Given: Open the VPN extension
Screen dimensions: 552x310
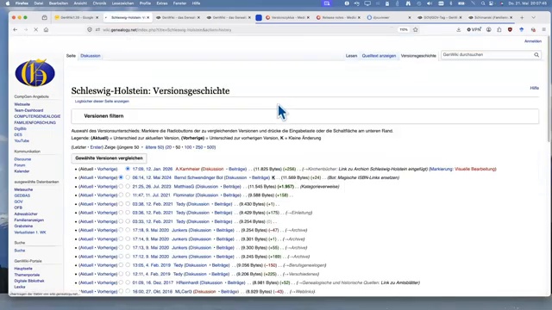Looking at the screenshot, I should click(x=474, y=30).
